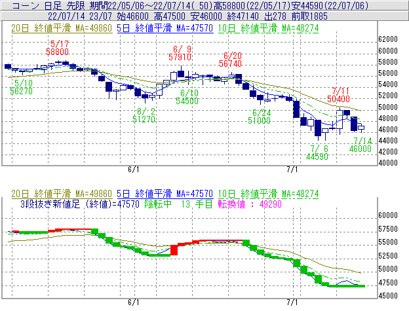This screenshot has width=409, height=311.
Task: Click the 終47140 closing price in header
Action: coord(243,16)
